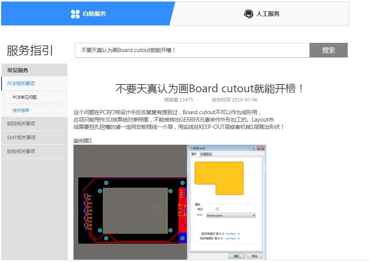Viewport: 369px width, 262px height.
Task: Click the self-service clover icon
Action: tap(75, 14)
